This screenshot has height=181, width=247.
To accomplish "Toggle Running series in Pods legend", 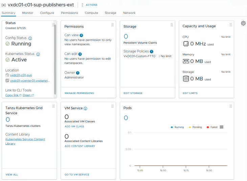I will (x=177, y=127).
